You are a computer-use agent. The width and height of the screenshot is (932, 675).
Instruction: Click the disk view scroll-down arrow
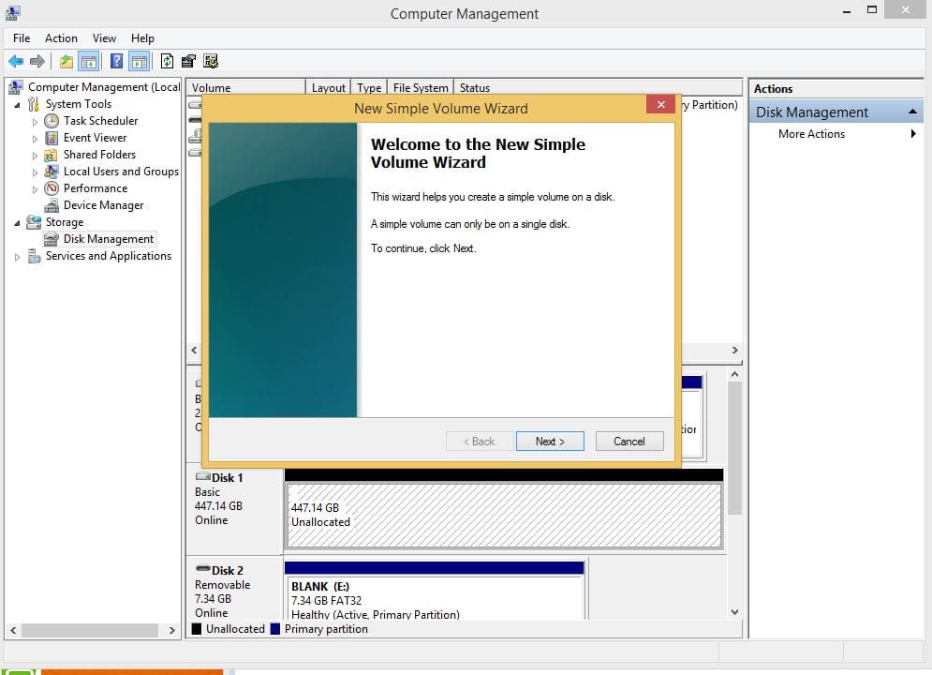click(734, 611)
